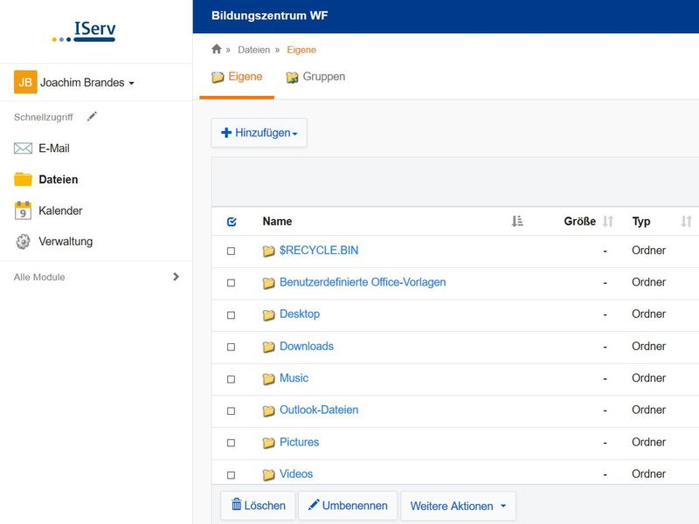Click the Verwaltung gear icon

[x=23, y=242]
